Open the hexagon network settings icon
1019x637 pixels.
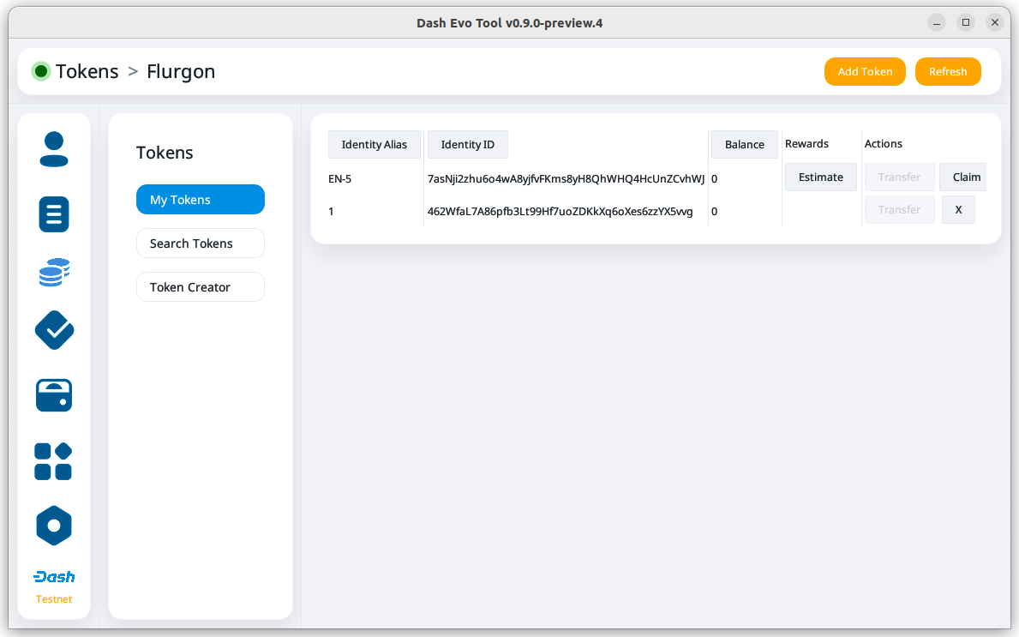(54, 526)
